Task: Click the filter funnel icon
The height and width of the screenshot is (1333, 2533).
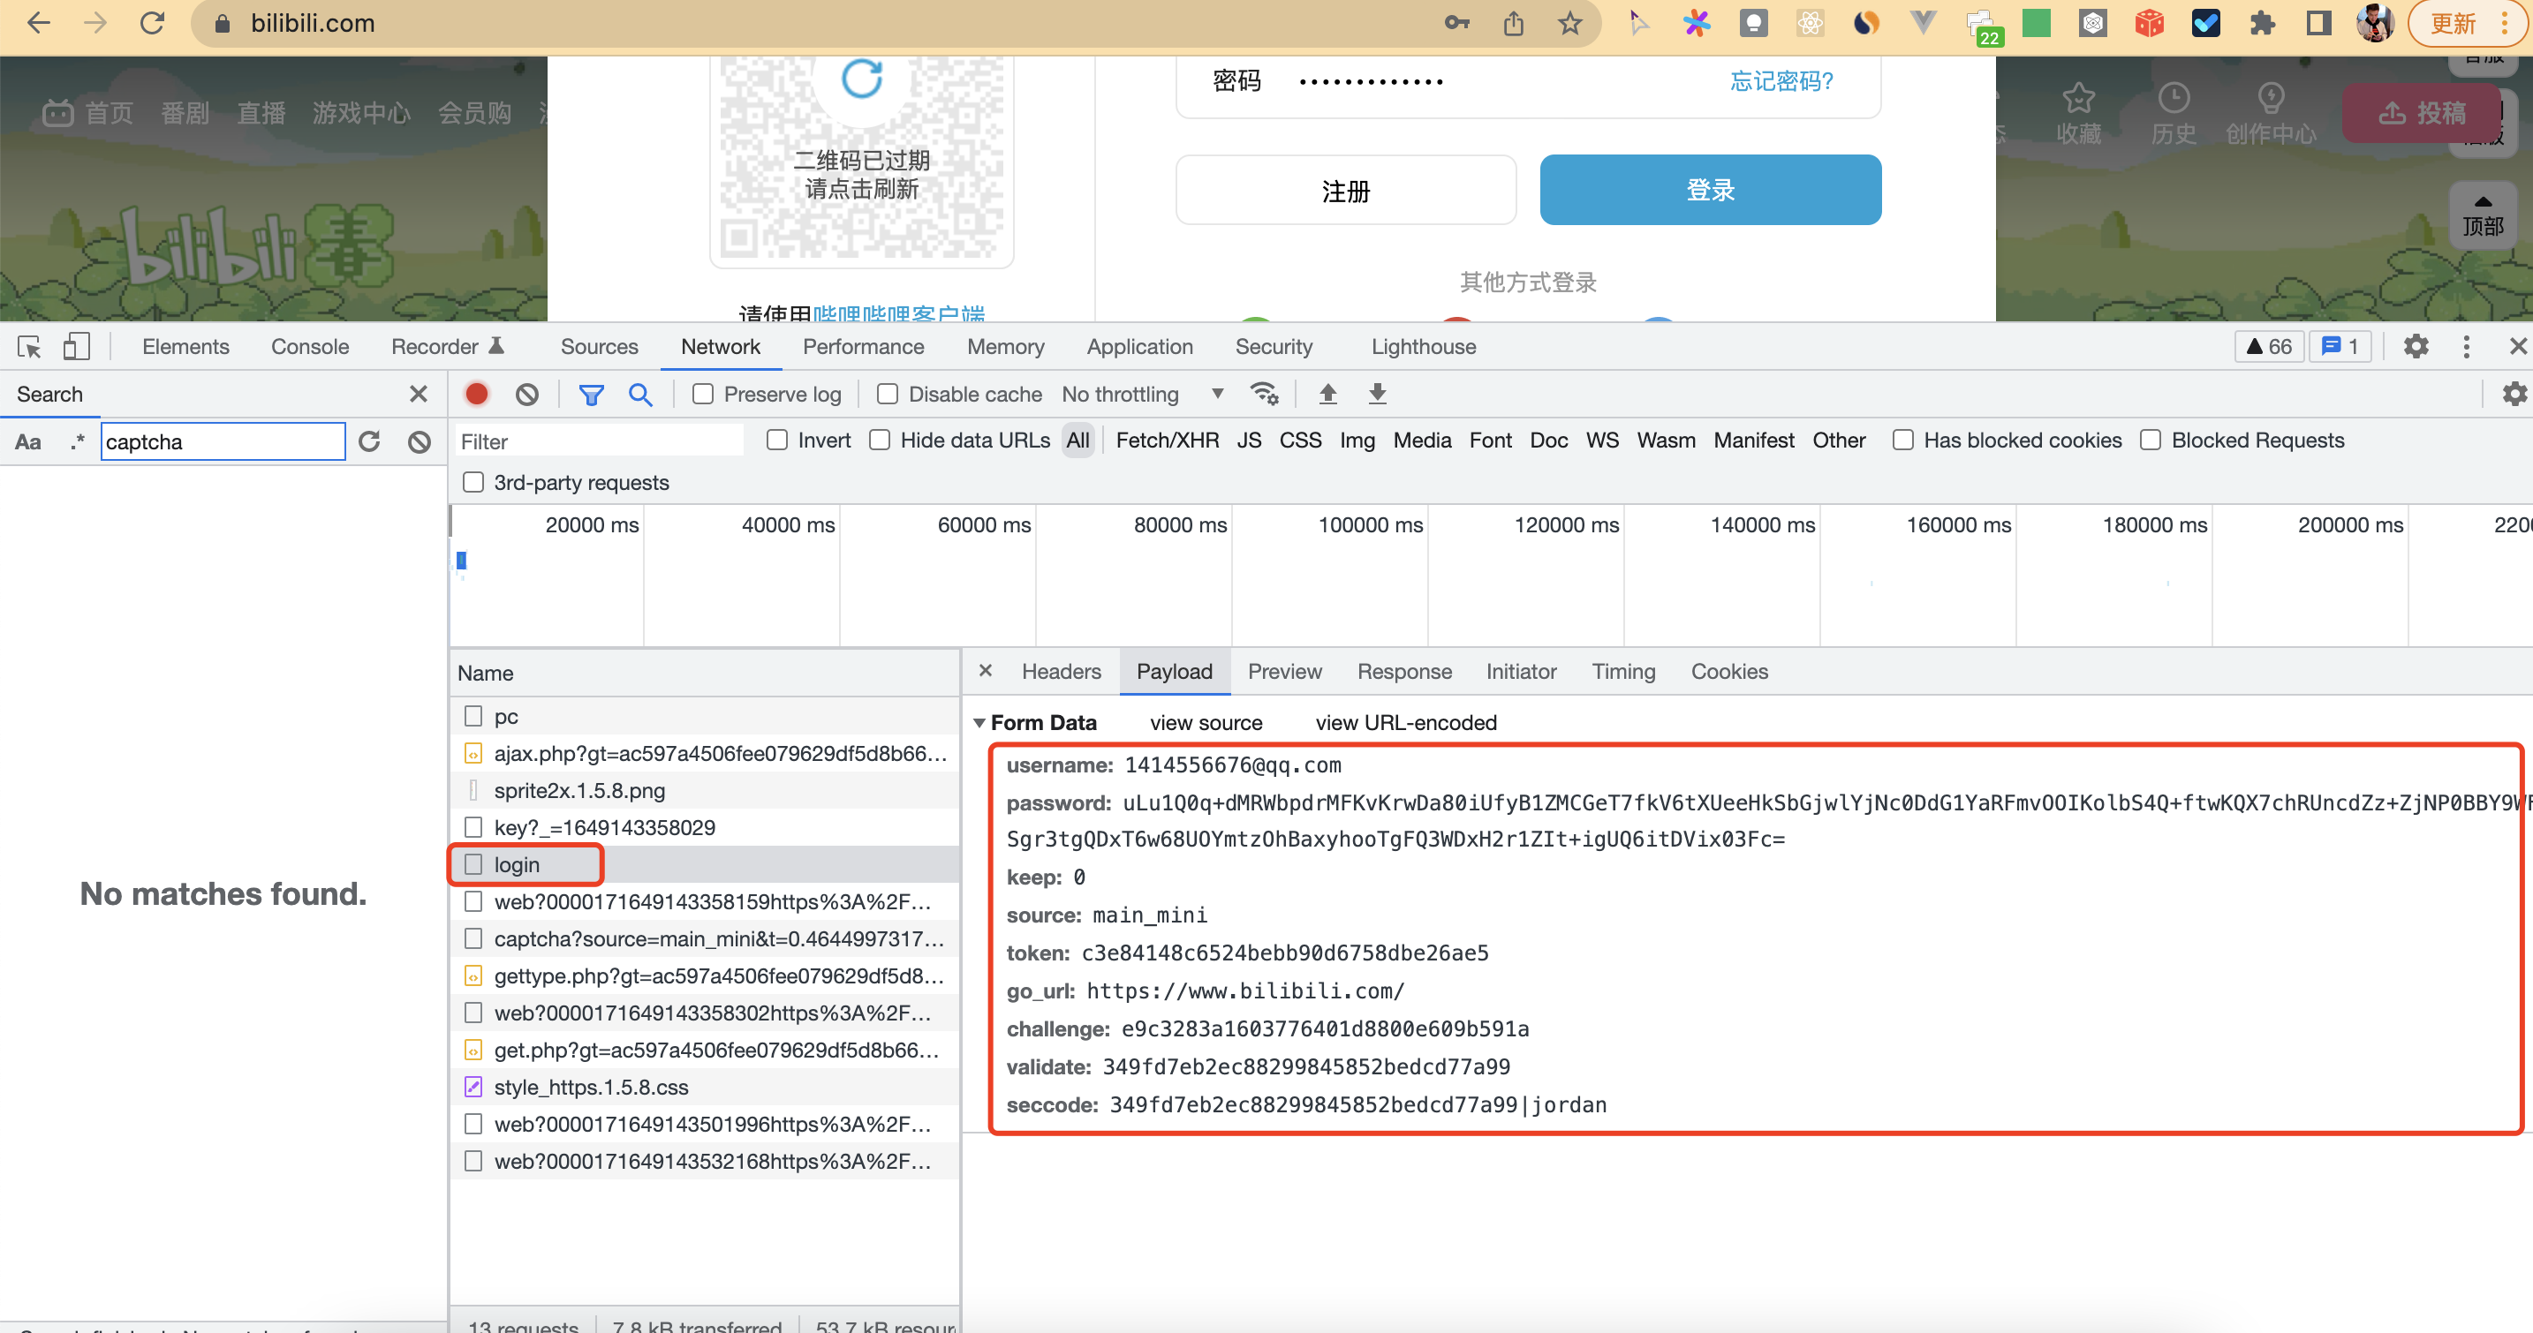Action: [592, 394]
